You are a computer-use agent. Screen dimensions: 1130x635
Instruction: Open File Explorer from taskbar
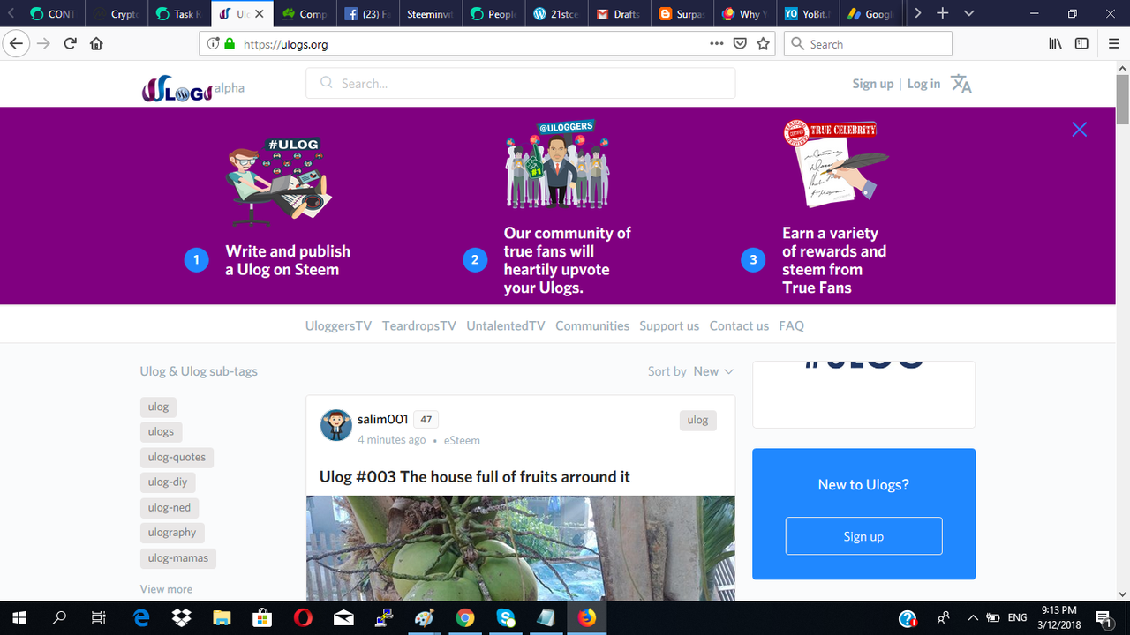(x=221, y=617)
